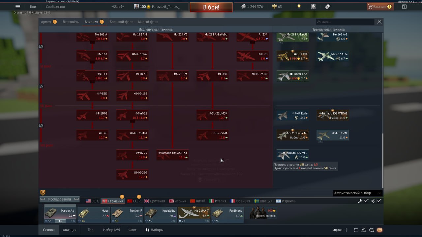Toggle first checkmark next to wrench icon
This screenshot has width=422, height=237.
coord(366,201)
